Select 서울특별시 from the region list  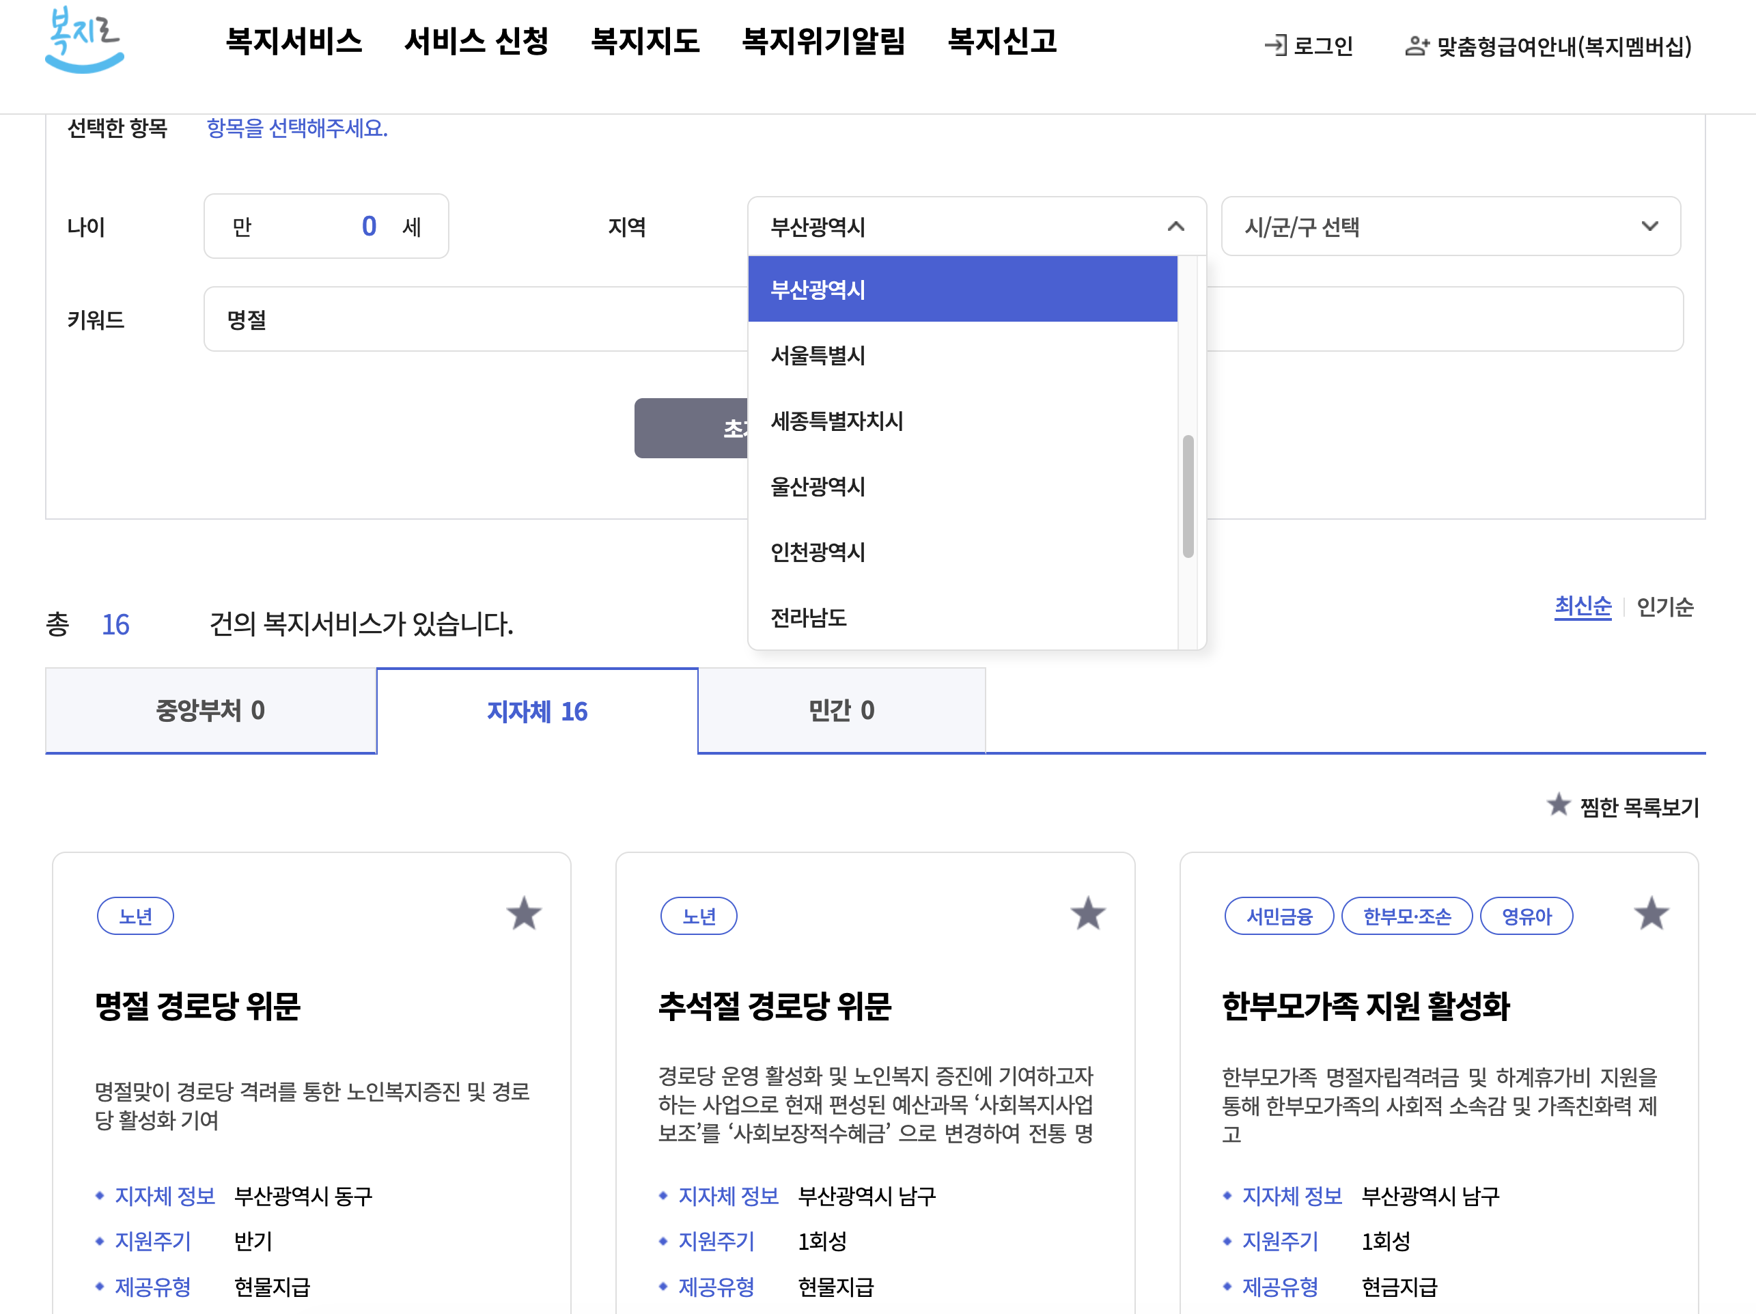click(818, 356)
